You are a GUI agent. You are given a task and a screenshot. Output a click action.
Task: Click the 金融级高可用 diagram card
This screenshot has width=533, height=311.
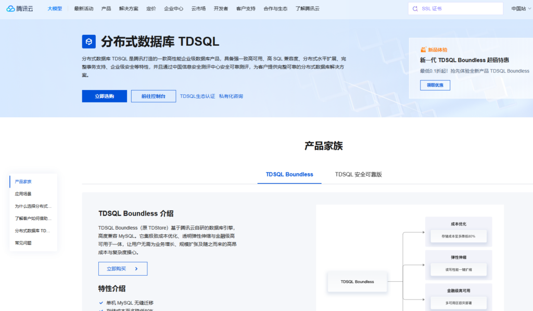click(x=459, y=297)
